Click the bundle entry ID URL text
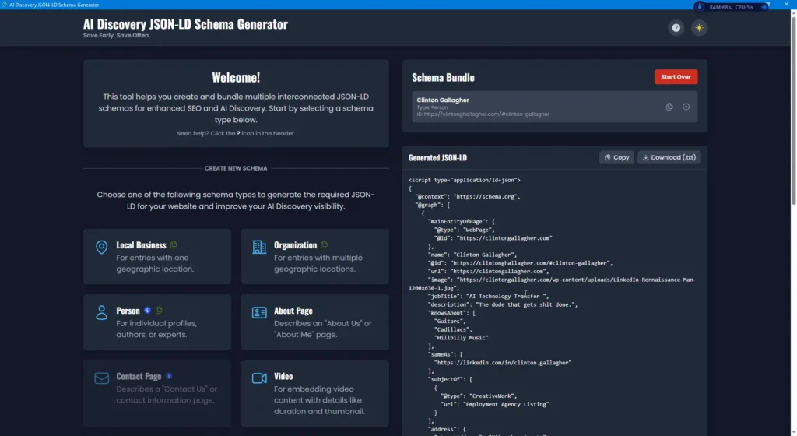 click(x=483, y=114)
